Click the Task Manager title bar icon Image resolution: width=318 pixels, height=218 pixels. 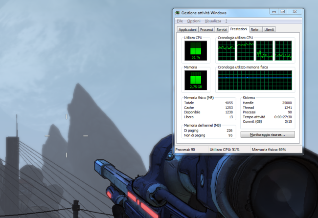pyautogui.click(x=178, y=12)
